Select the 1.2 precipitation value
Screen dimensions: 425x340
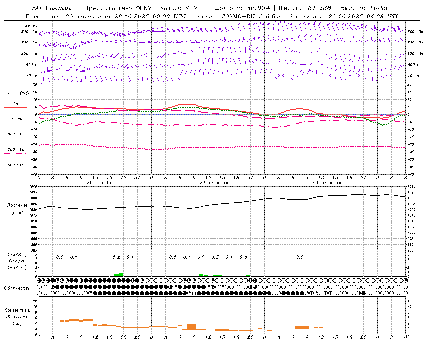116,257
